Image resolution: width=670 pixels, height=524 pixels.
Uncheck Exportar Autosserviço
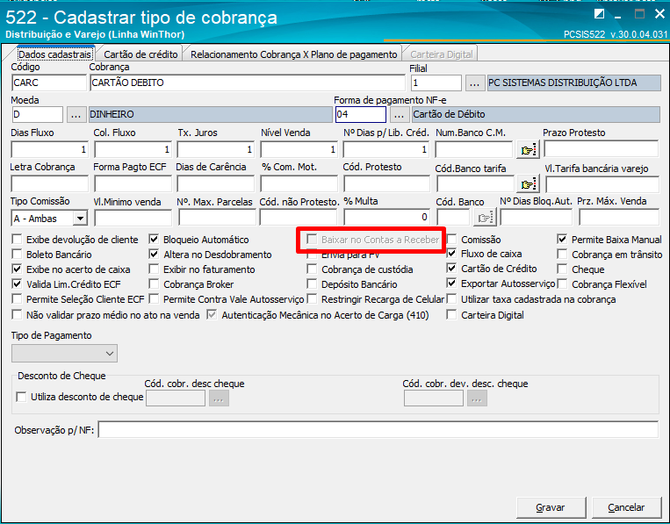coord(451,283)
